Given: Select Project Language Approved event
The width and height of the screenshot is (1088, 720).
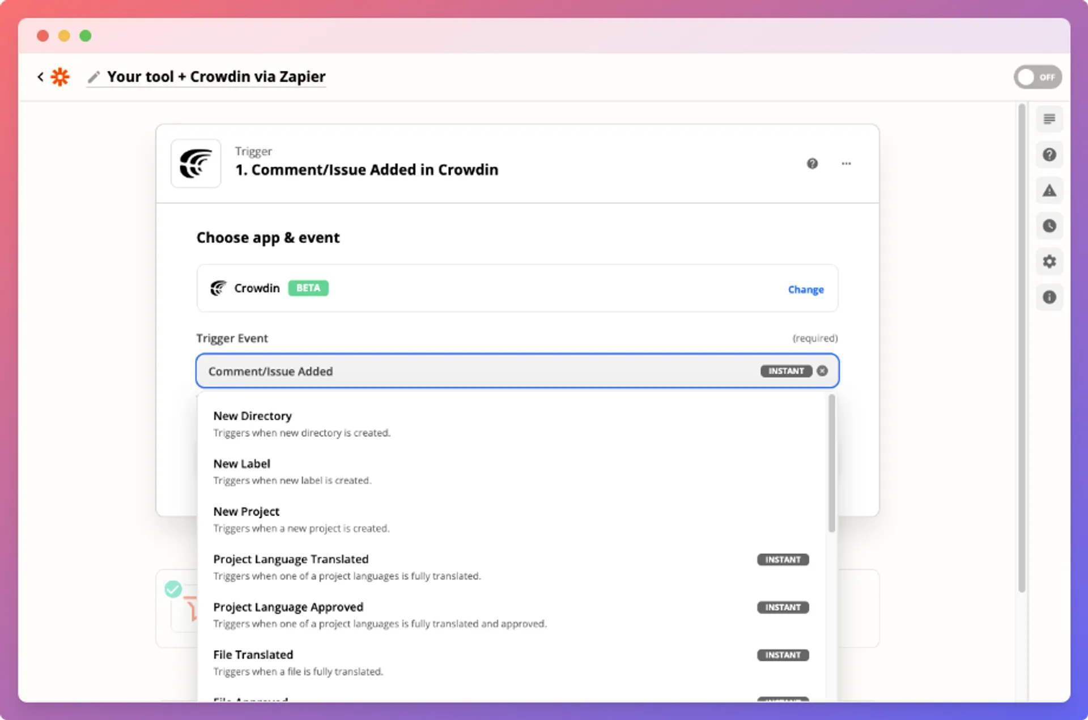Looking at the screenshot, I should click(x=511, y=615).
